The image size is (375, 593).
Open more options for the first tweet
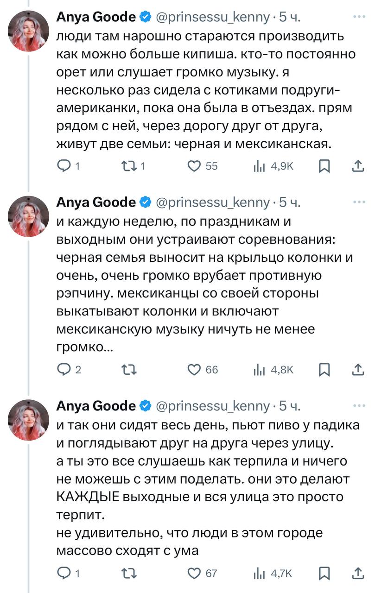[x=359, y=17]
